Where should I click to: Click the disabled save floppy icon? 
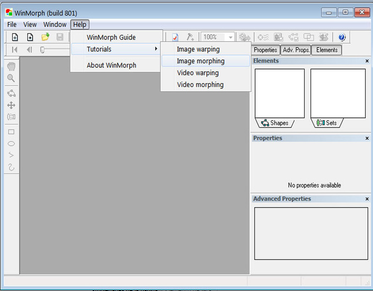[x=60, y=37]
